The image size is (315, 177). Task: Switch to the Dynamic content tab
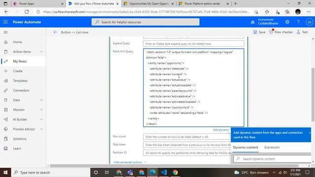pyautogui.click(x=246, y=147)
